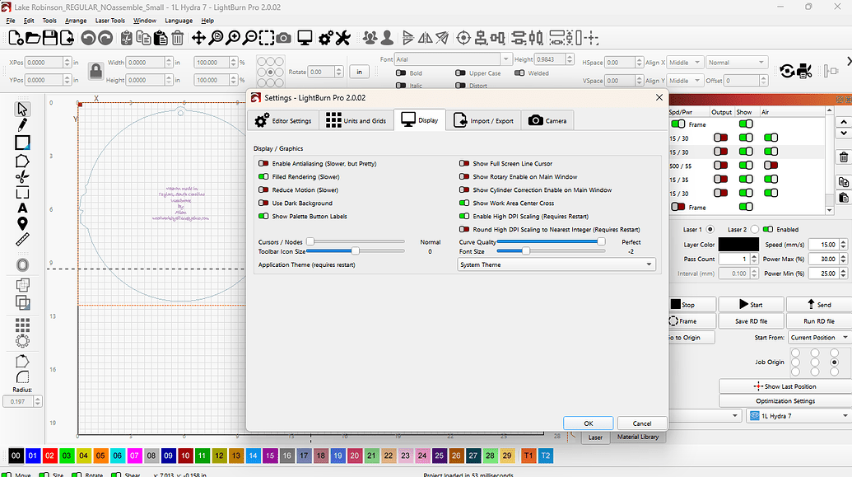Image resolution: width=852 pixels, height=477 pixels.
Task: Switch to the Units and Grids tab
Action: point(356,120)
